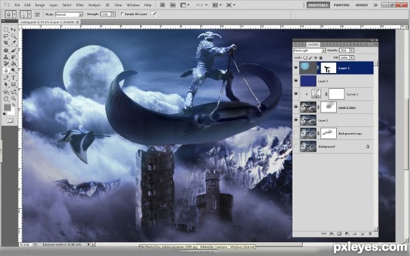Screen dimensions: 410x256
Task: Click tablet pressure icon in options bar
Action: click(154, 14)
